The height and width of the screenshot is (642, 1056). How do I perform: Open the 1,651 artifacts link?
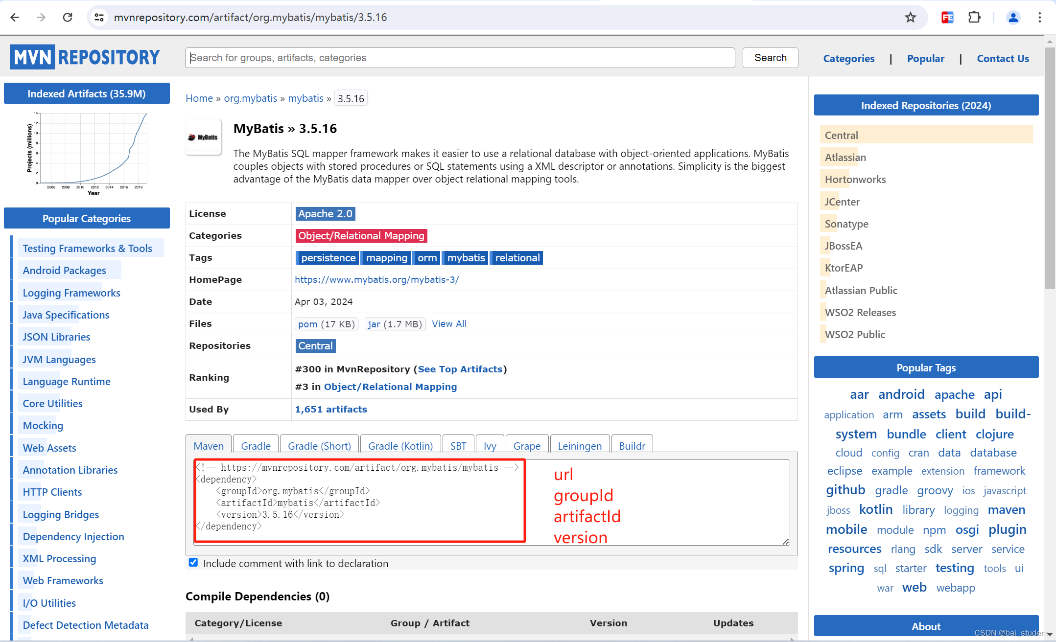coord(331,409)
